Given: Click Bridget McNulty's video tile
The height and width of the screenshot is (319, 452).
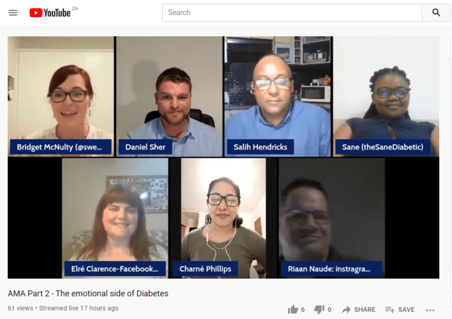Looking at the screenshot, I should click(61, 96).
